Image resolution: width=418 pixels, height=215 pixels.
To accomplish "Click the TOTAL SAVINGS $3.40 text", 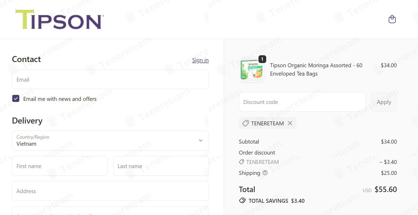I will pyautogui.click(x=276, y=201).
